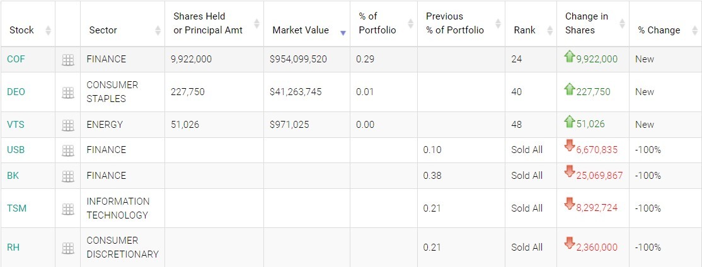Open the USB stock link
This screenshot has width=702, height=267.
click(x=16, y=150)
